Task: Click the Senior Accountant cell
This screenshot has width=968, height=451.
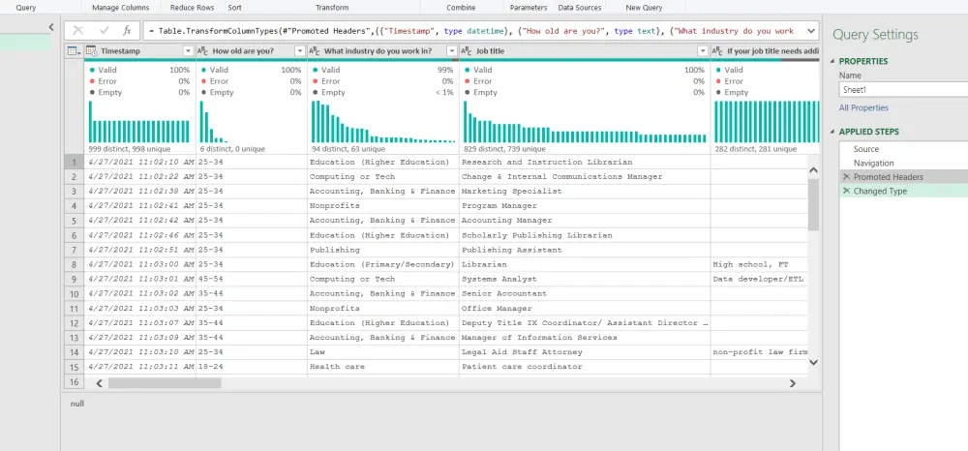Action: (x=585, y=293)
